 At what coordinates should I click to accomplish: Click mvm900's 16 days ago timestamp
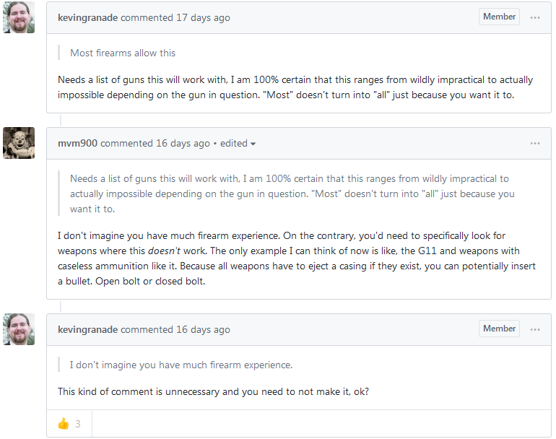(183, 144)
